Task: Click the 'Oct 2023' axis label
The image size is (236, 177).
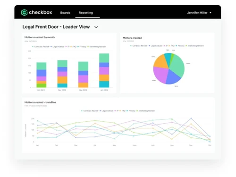Action: click(41, 90)
